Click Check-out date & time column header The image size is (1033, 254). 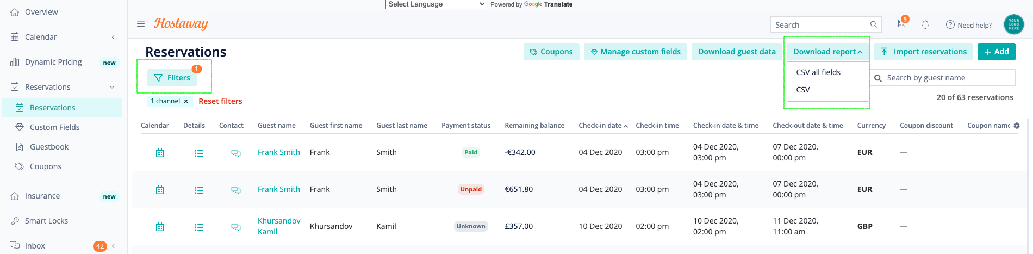(x=808, y=126)
